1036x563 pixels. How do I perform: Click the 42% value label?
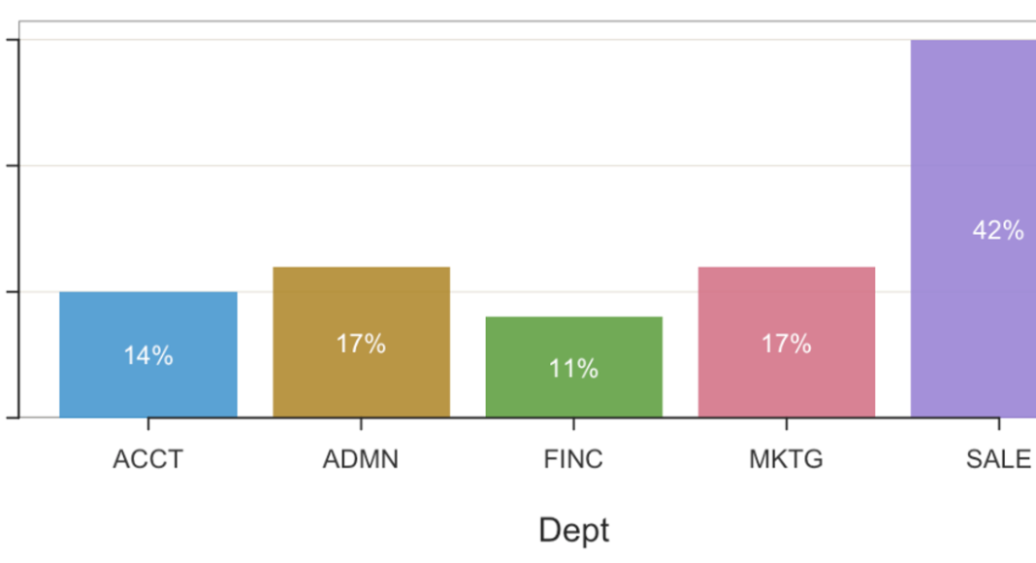(998, 230)
